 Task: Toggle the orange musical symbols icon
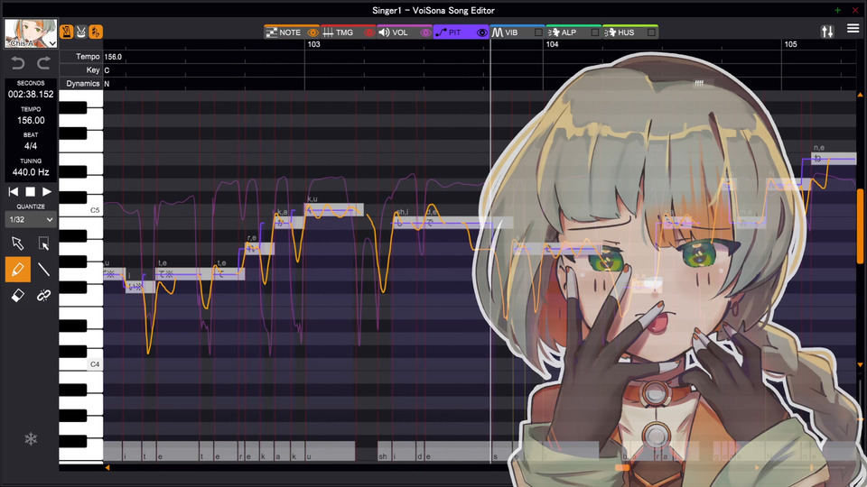[x=96, y=32]
